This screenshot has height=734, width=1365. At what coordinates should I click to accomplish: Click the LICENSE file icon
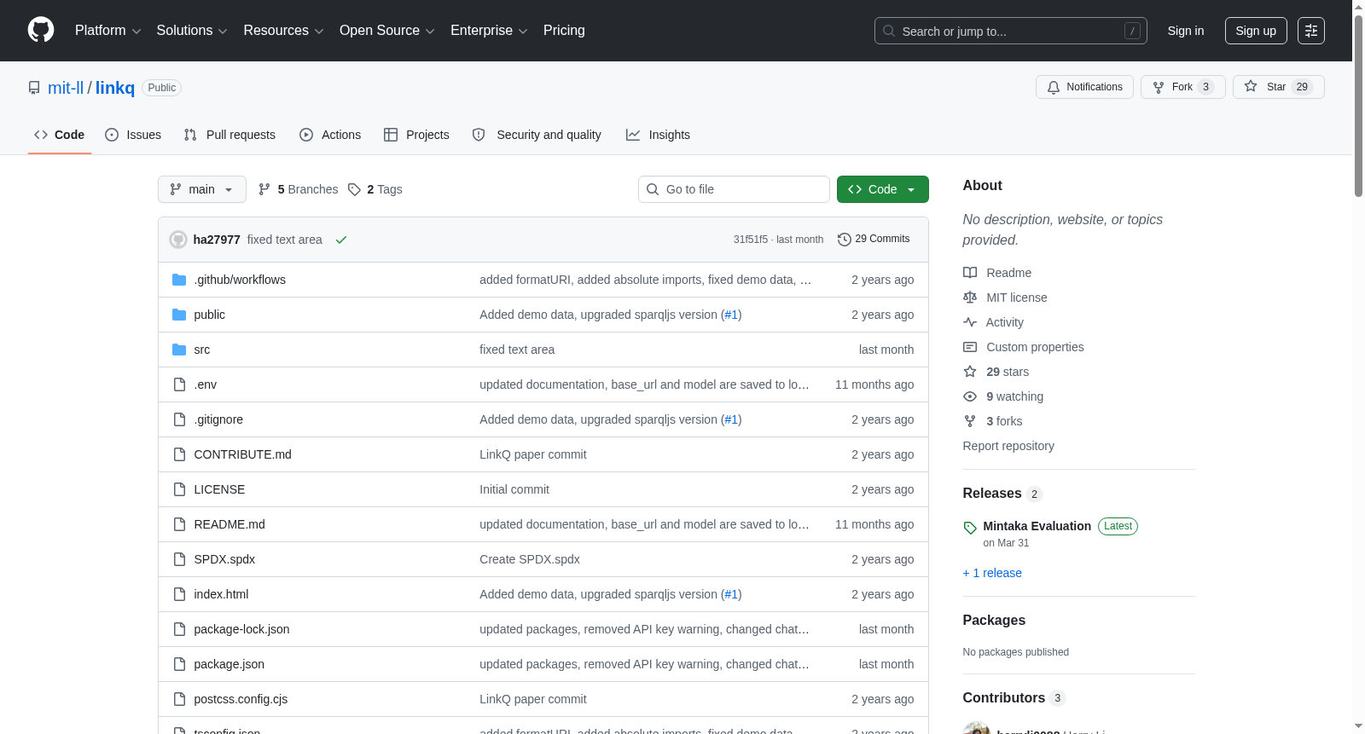tap(179, 489)
